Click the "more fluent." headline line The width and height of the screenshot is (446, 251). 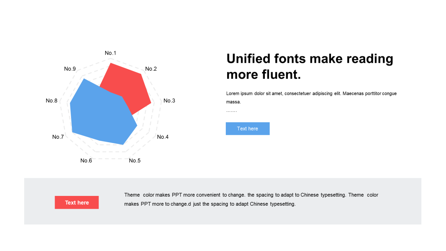263,75
